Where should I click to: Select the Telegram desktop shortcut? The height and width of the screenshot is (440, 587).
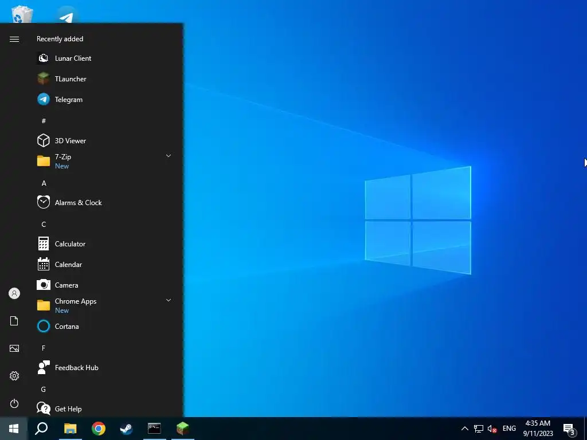point(66,15)
